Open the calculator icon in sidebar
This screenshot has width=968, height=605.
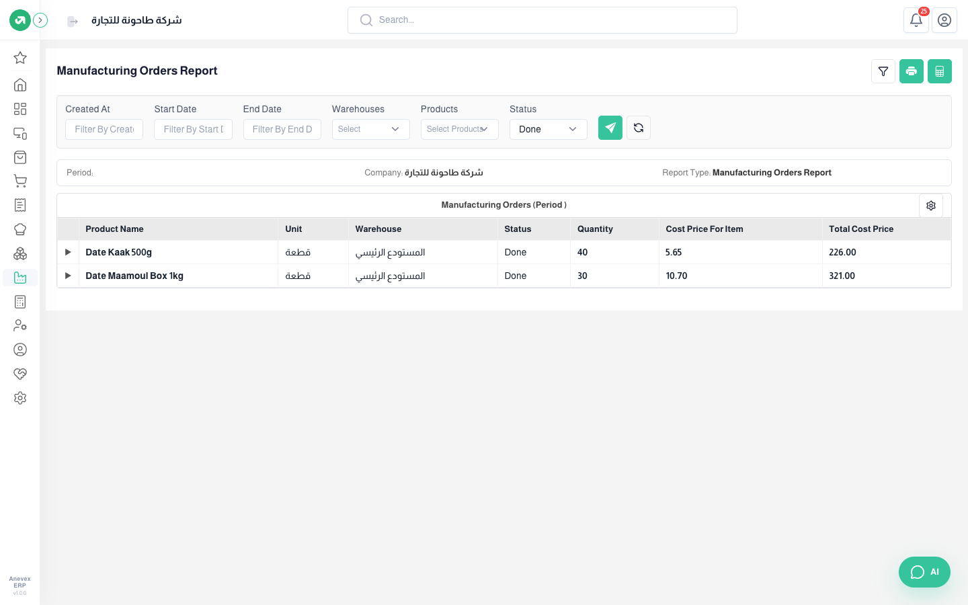click(20, 302)
